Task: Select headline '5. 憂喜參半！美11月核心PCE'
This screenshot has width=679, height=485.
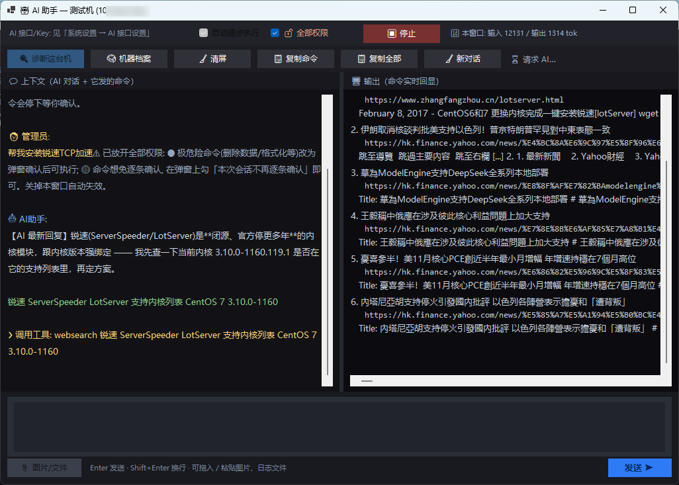Action: (x=493, y=259)
